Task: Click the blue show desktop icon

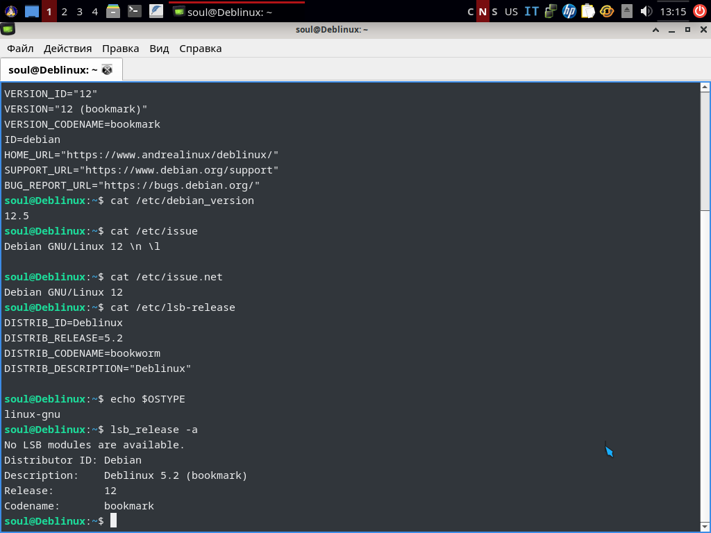Action: pyautogui.click(x=32, y=11)
